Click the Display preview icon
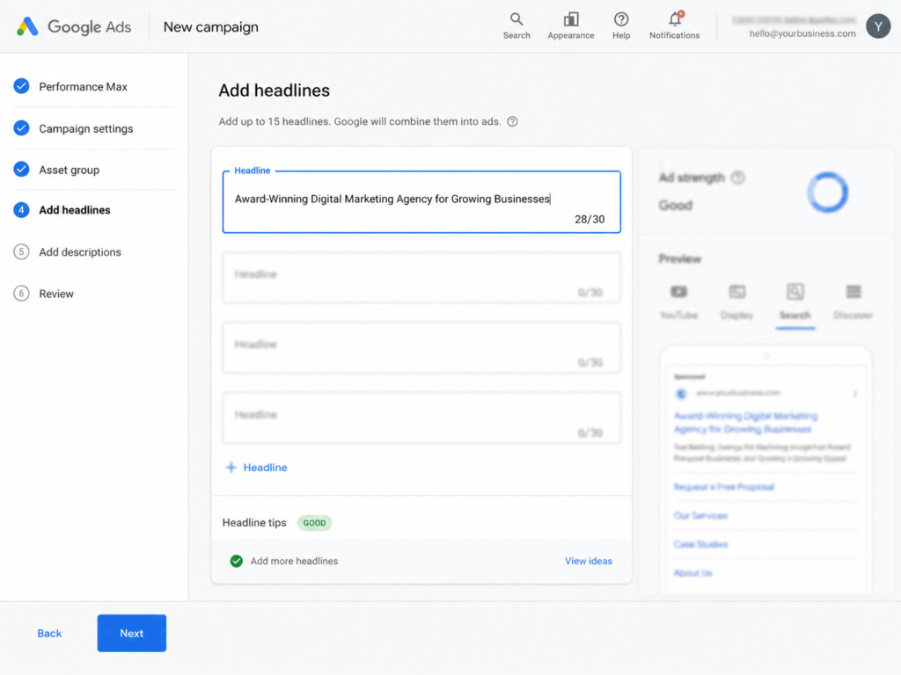The image size is (901, 675). pos(737,292)
